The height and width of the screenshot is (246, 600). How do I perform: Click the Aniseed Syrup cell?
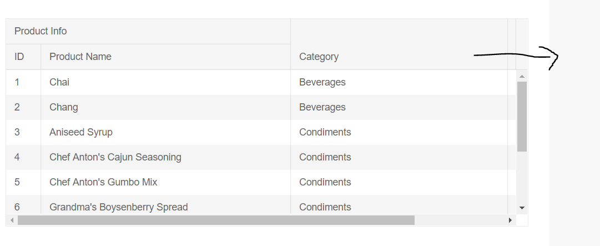166,132
